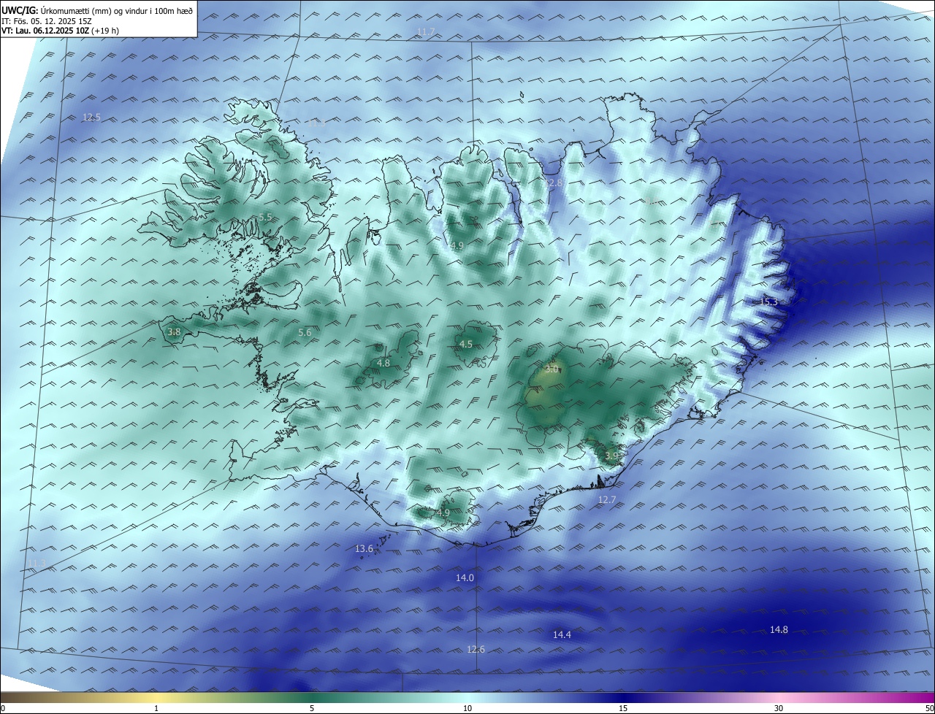Image resolution: width=935 pixels, height=714 pixels.
Task: Click the 15.3 value on the east coast
Action: click(768, 302)
